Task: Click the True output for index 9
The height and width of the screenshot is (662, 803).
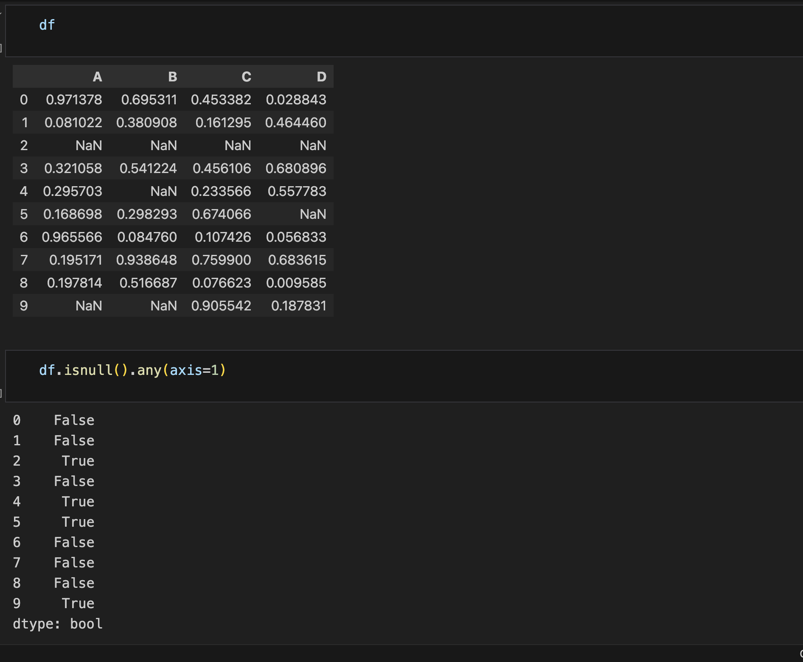Action: pyautogui.click(x=78, y=603)
